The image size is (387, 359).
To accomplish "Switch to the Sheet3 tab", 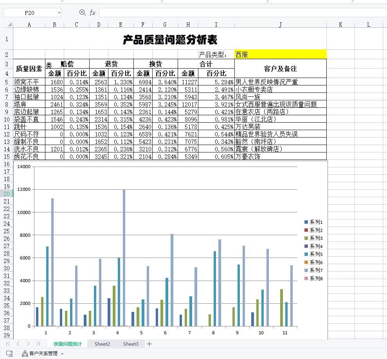I will [131, 344].
